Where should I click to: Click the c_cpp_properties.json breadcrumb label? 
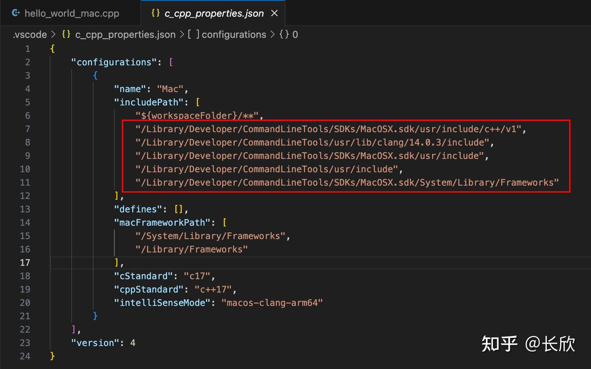(x=125, y=34)
